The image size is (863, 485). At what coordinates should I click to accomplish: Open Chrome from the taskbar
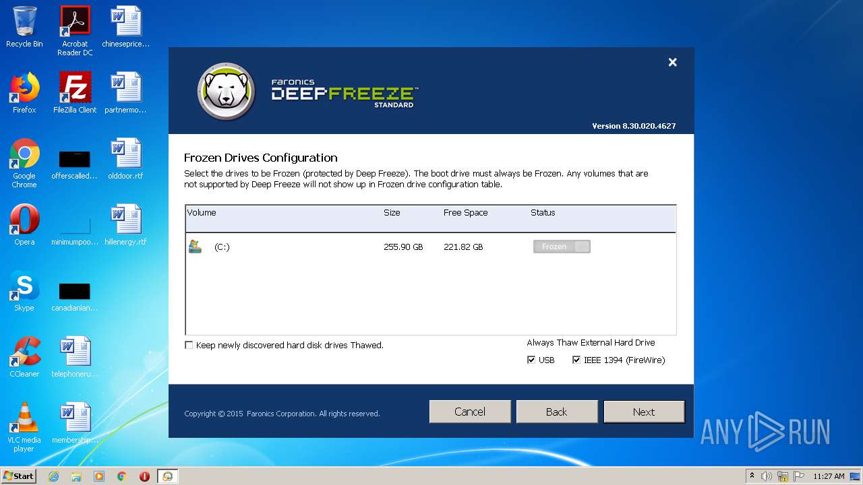(122, 476)
